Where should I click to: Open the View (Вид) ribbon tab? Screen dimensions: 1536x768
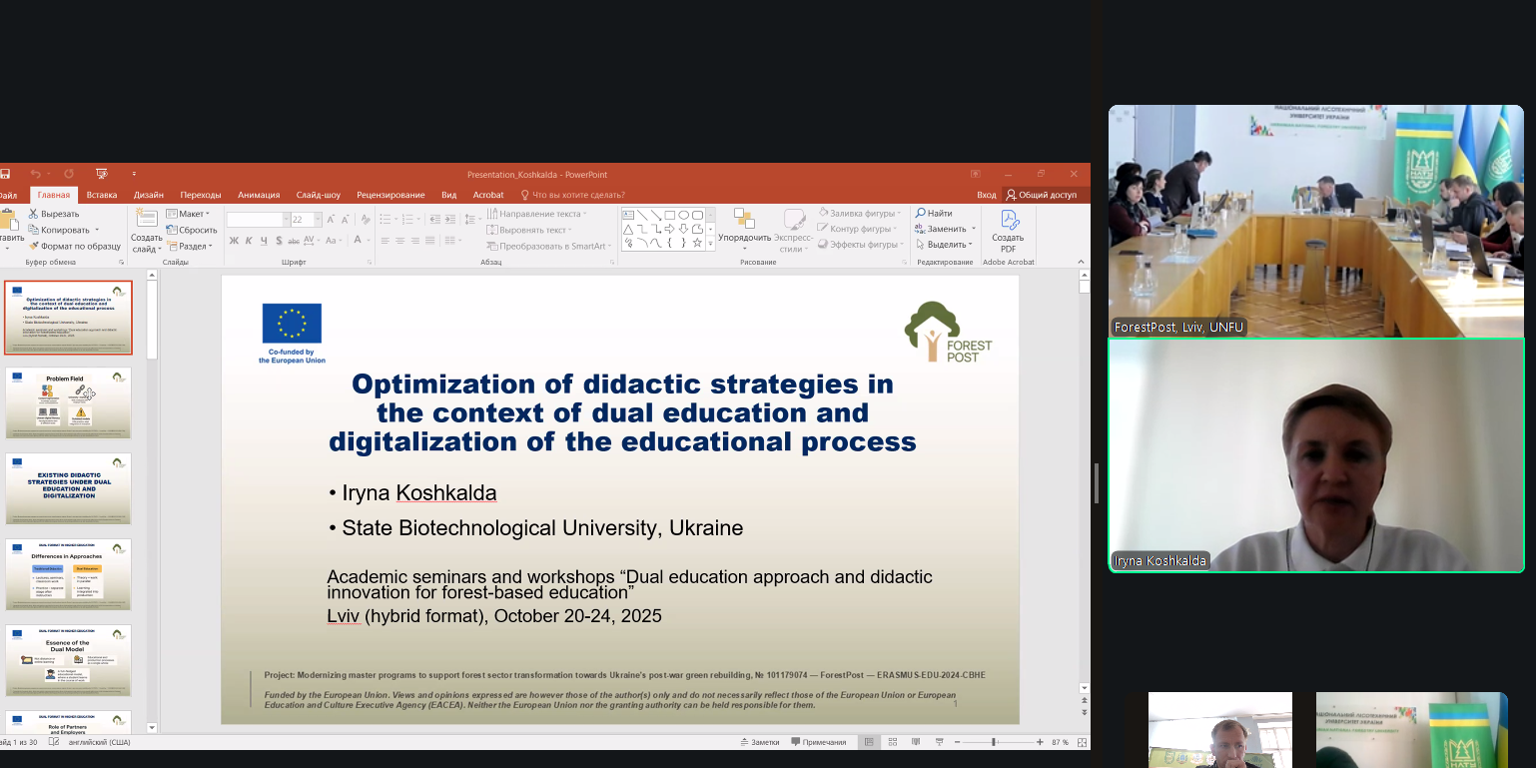[449, 195]
